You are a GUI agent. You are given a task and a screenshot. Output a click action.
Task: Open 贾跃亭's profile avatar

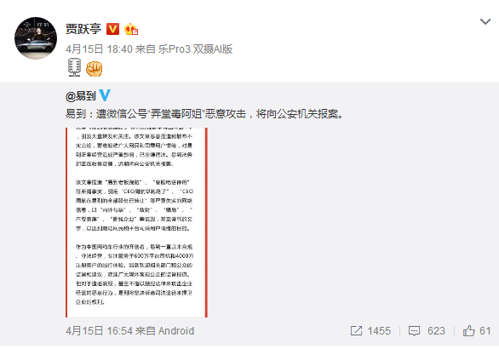pyautogui.click(x=36, y=38)
